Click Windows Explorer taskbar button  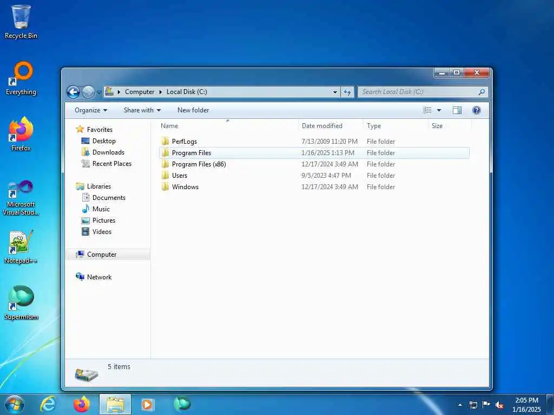point(115,404)
